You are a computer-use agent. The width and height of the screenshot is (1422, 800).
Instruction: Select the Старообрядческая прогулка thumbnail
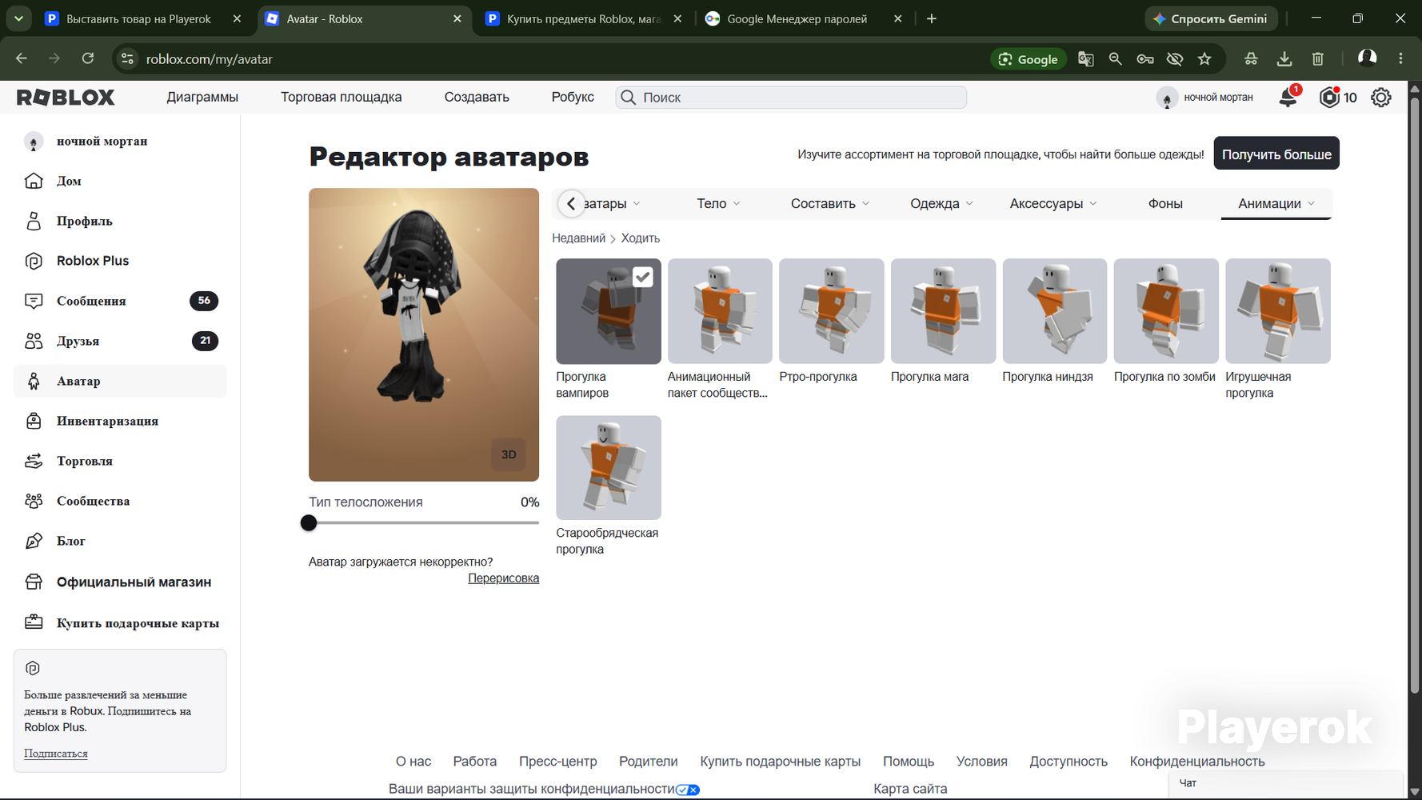click(609, 467)
